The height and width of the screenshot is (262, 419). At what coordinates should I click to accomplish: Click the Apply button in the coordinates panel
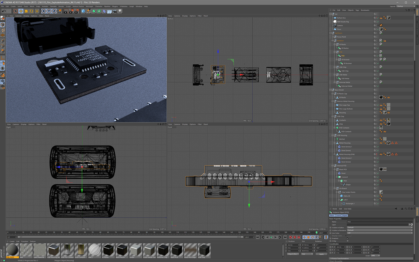(321, 254)
